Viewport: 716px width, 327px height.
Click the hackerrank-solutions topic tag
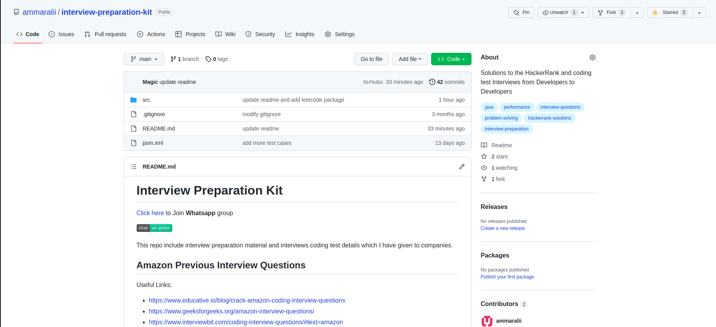pyautogui.click(x=550, y=118)
